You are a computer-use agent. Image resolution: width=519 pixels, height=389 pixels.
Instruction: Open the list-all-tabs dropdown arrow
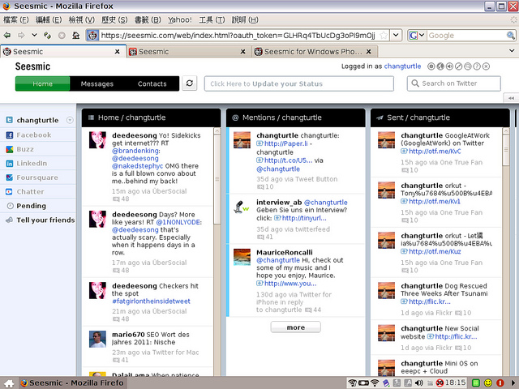512,50
